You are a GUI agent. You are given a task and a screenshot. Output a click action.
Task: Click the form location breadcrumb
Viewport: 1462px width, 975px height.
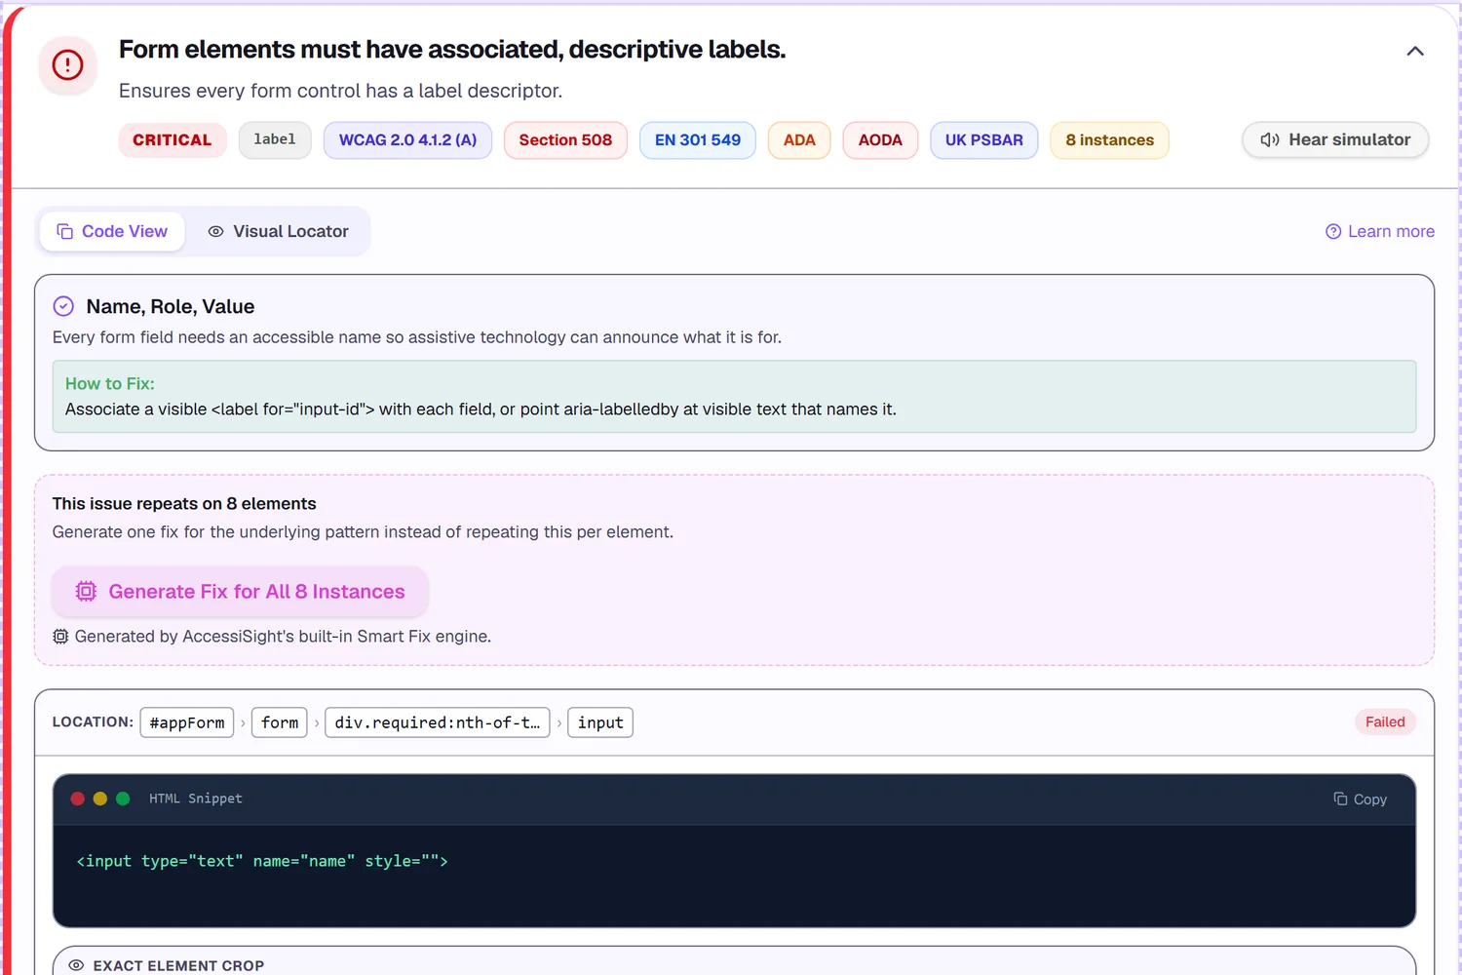280,722
